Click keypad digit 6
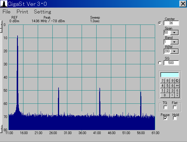Screen dimensions: 187x142 coord(172,86)
